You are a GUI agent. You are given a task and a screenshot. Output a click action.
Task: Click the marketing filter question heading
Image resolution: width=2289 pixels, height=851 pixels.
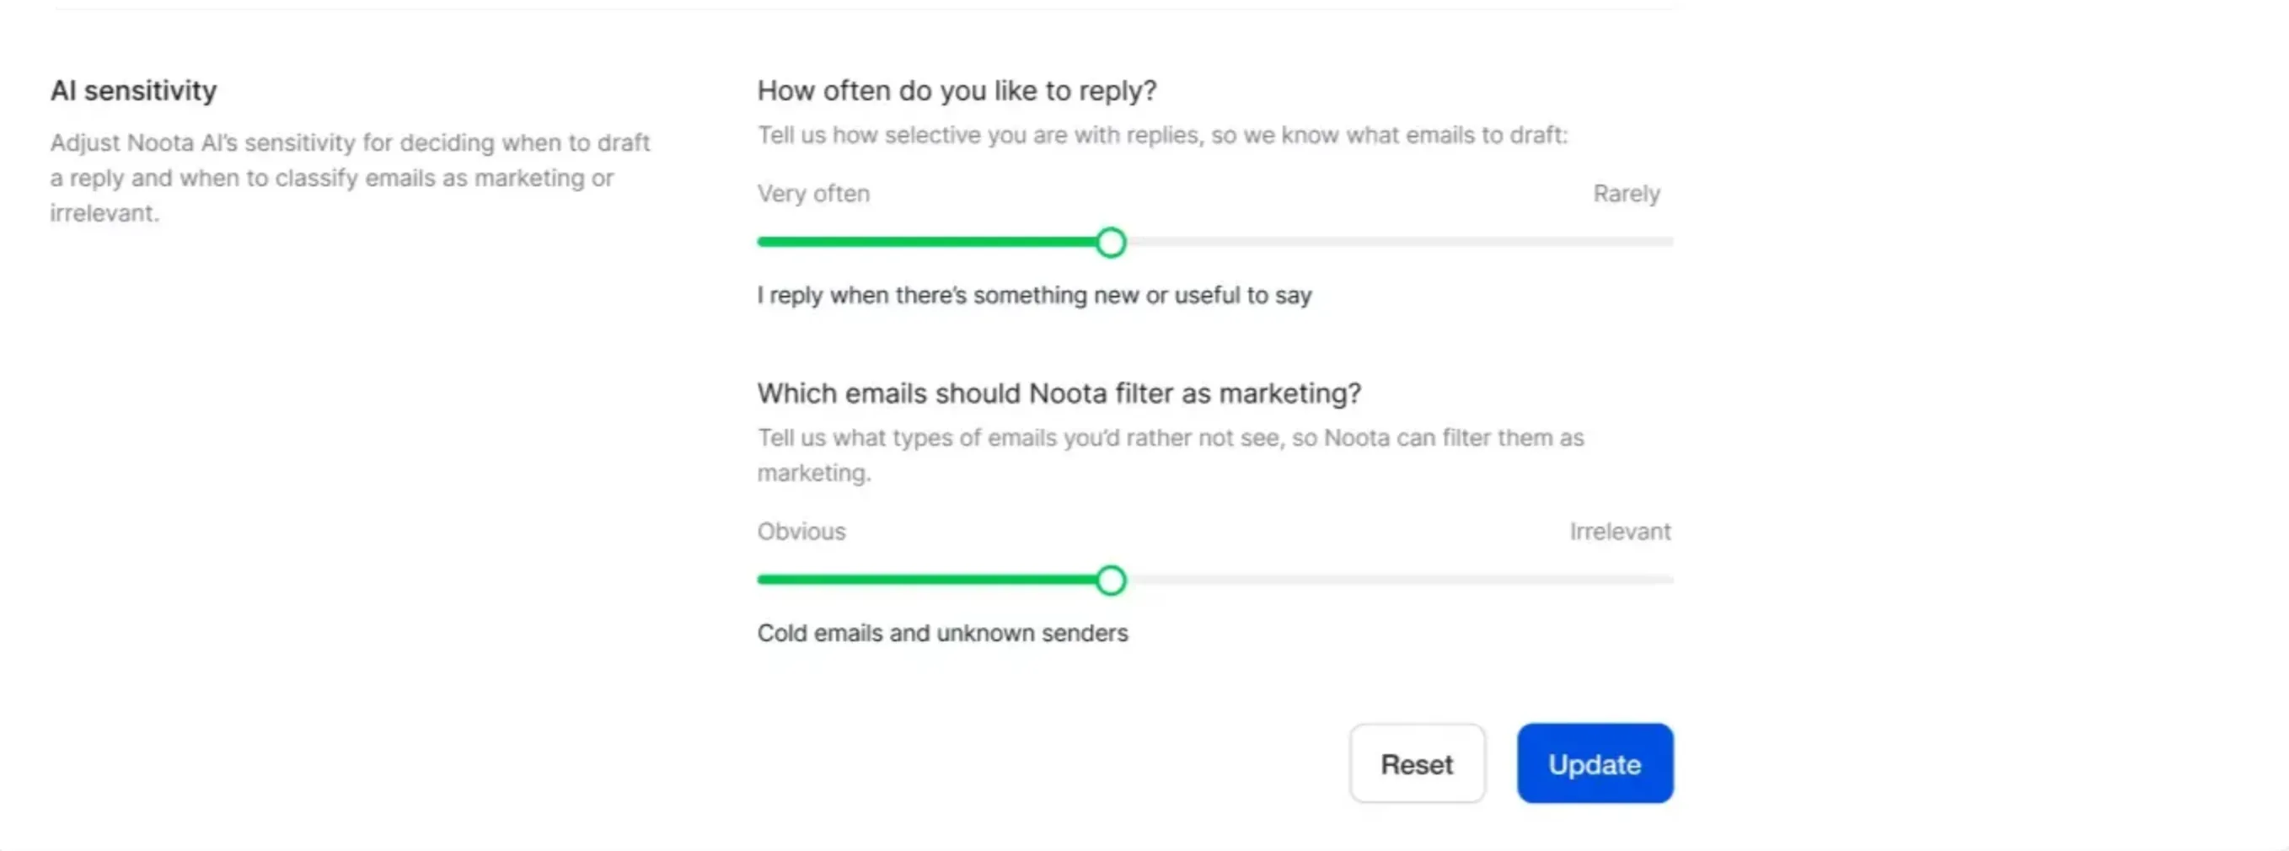tap(1059, 393)
